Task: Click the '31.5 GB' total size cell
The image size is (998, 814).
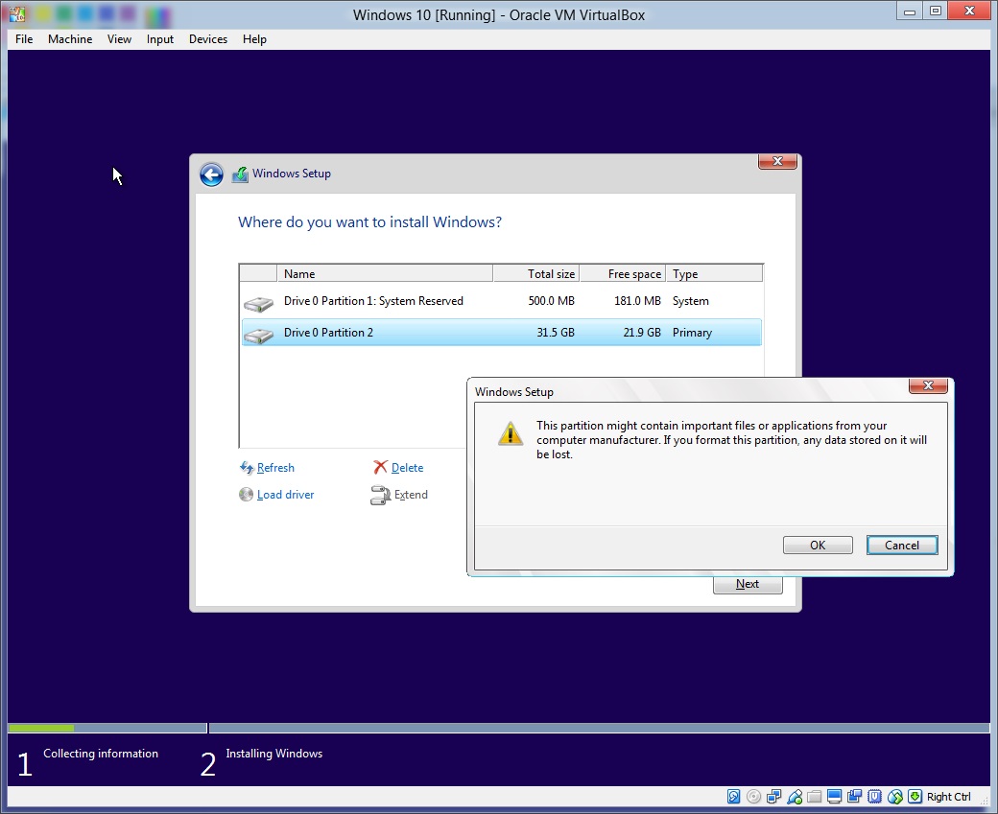Action: pos(555,333)
